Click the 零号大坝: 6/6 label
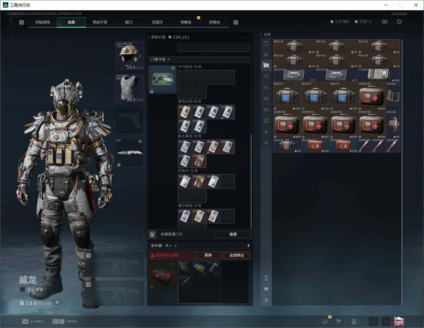Viewport: 424px width, 328px height. pos(190,102)
